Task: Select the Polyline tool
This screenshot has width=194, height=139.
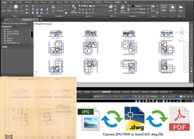Action: point(9,8)
